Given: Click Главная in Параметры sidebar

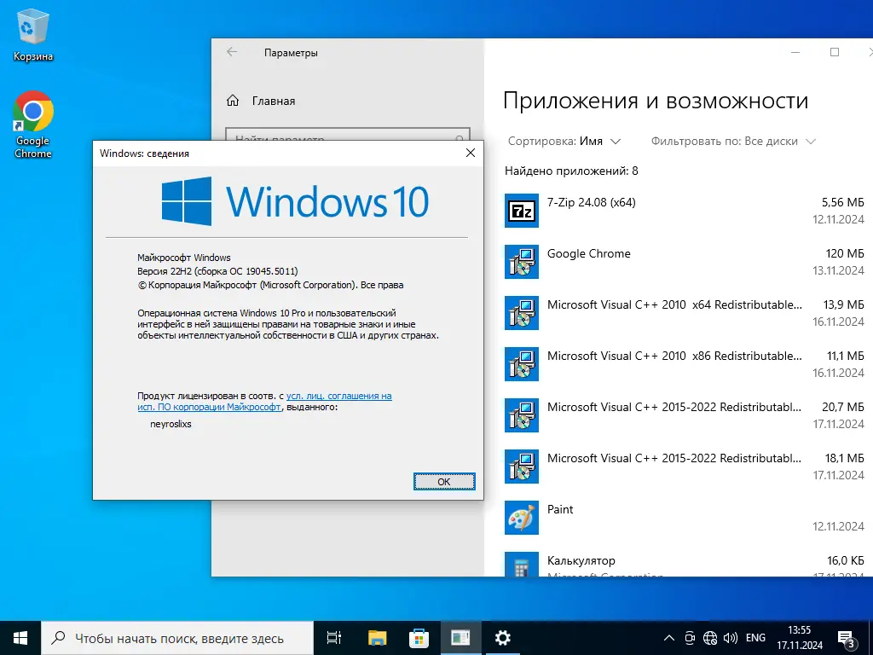Looking at the screenshot, I should (x=274, y=101).
